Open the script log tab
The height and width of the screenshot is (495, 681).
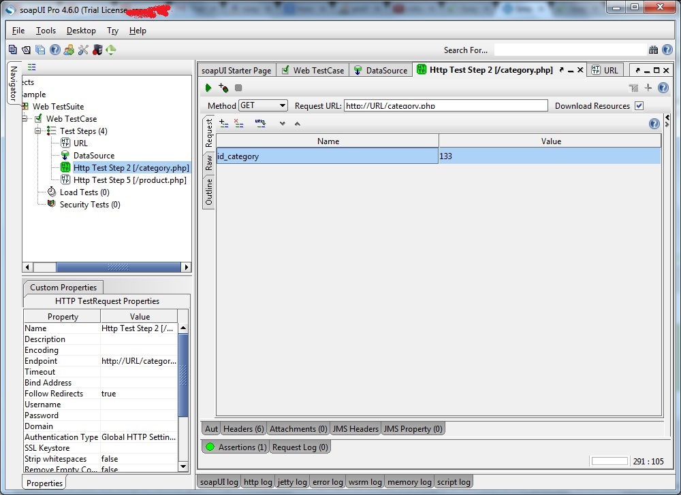pos(454,482)
